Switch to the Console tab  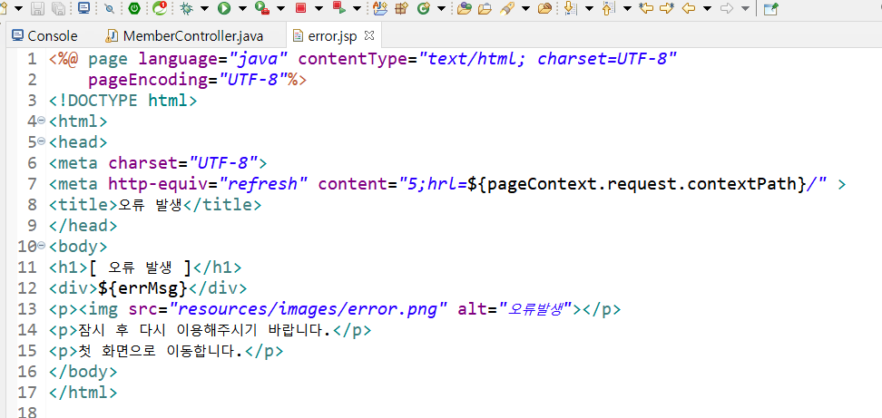[x=45, y=36]
